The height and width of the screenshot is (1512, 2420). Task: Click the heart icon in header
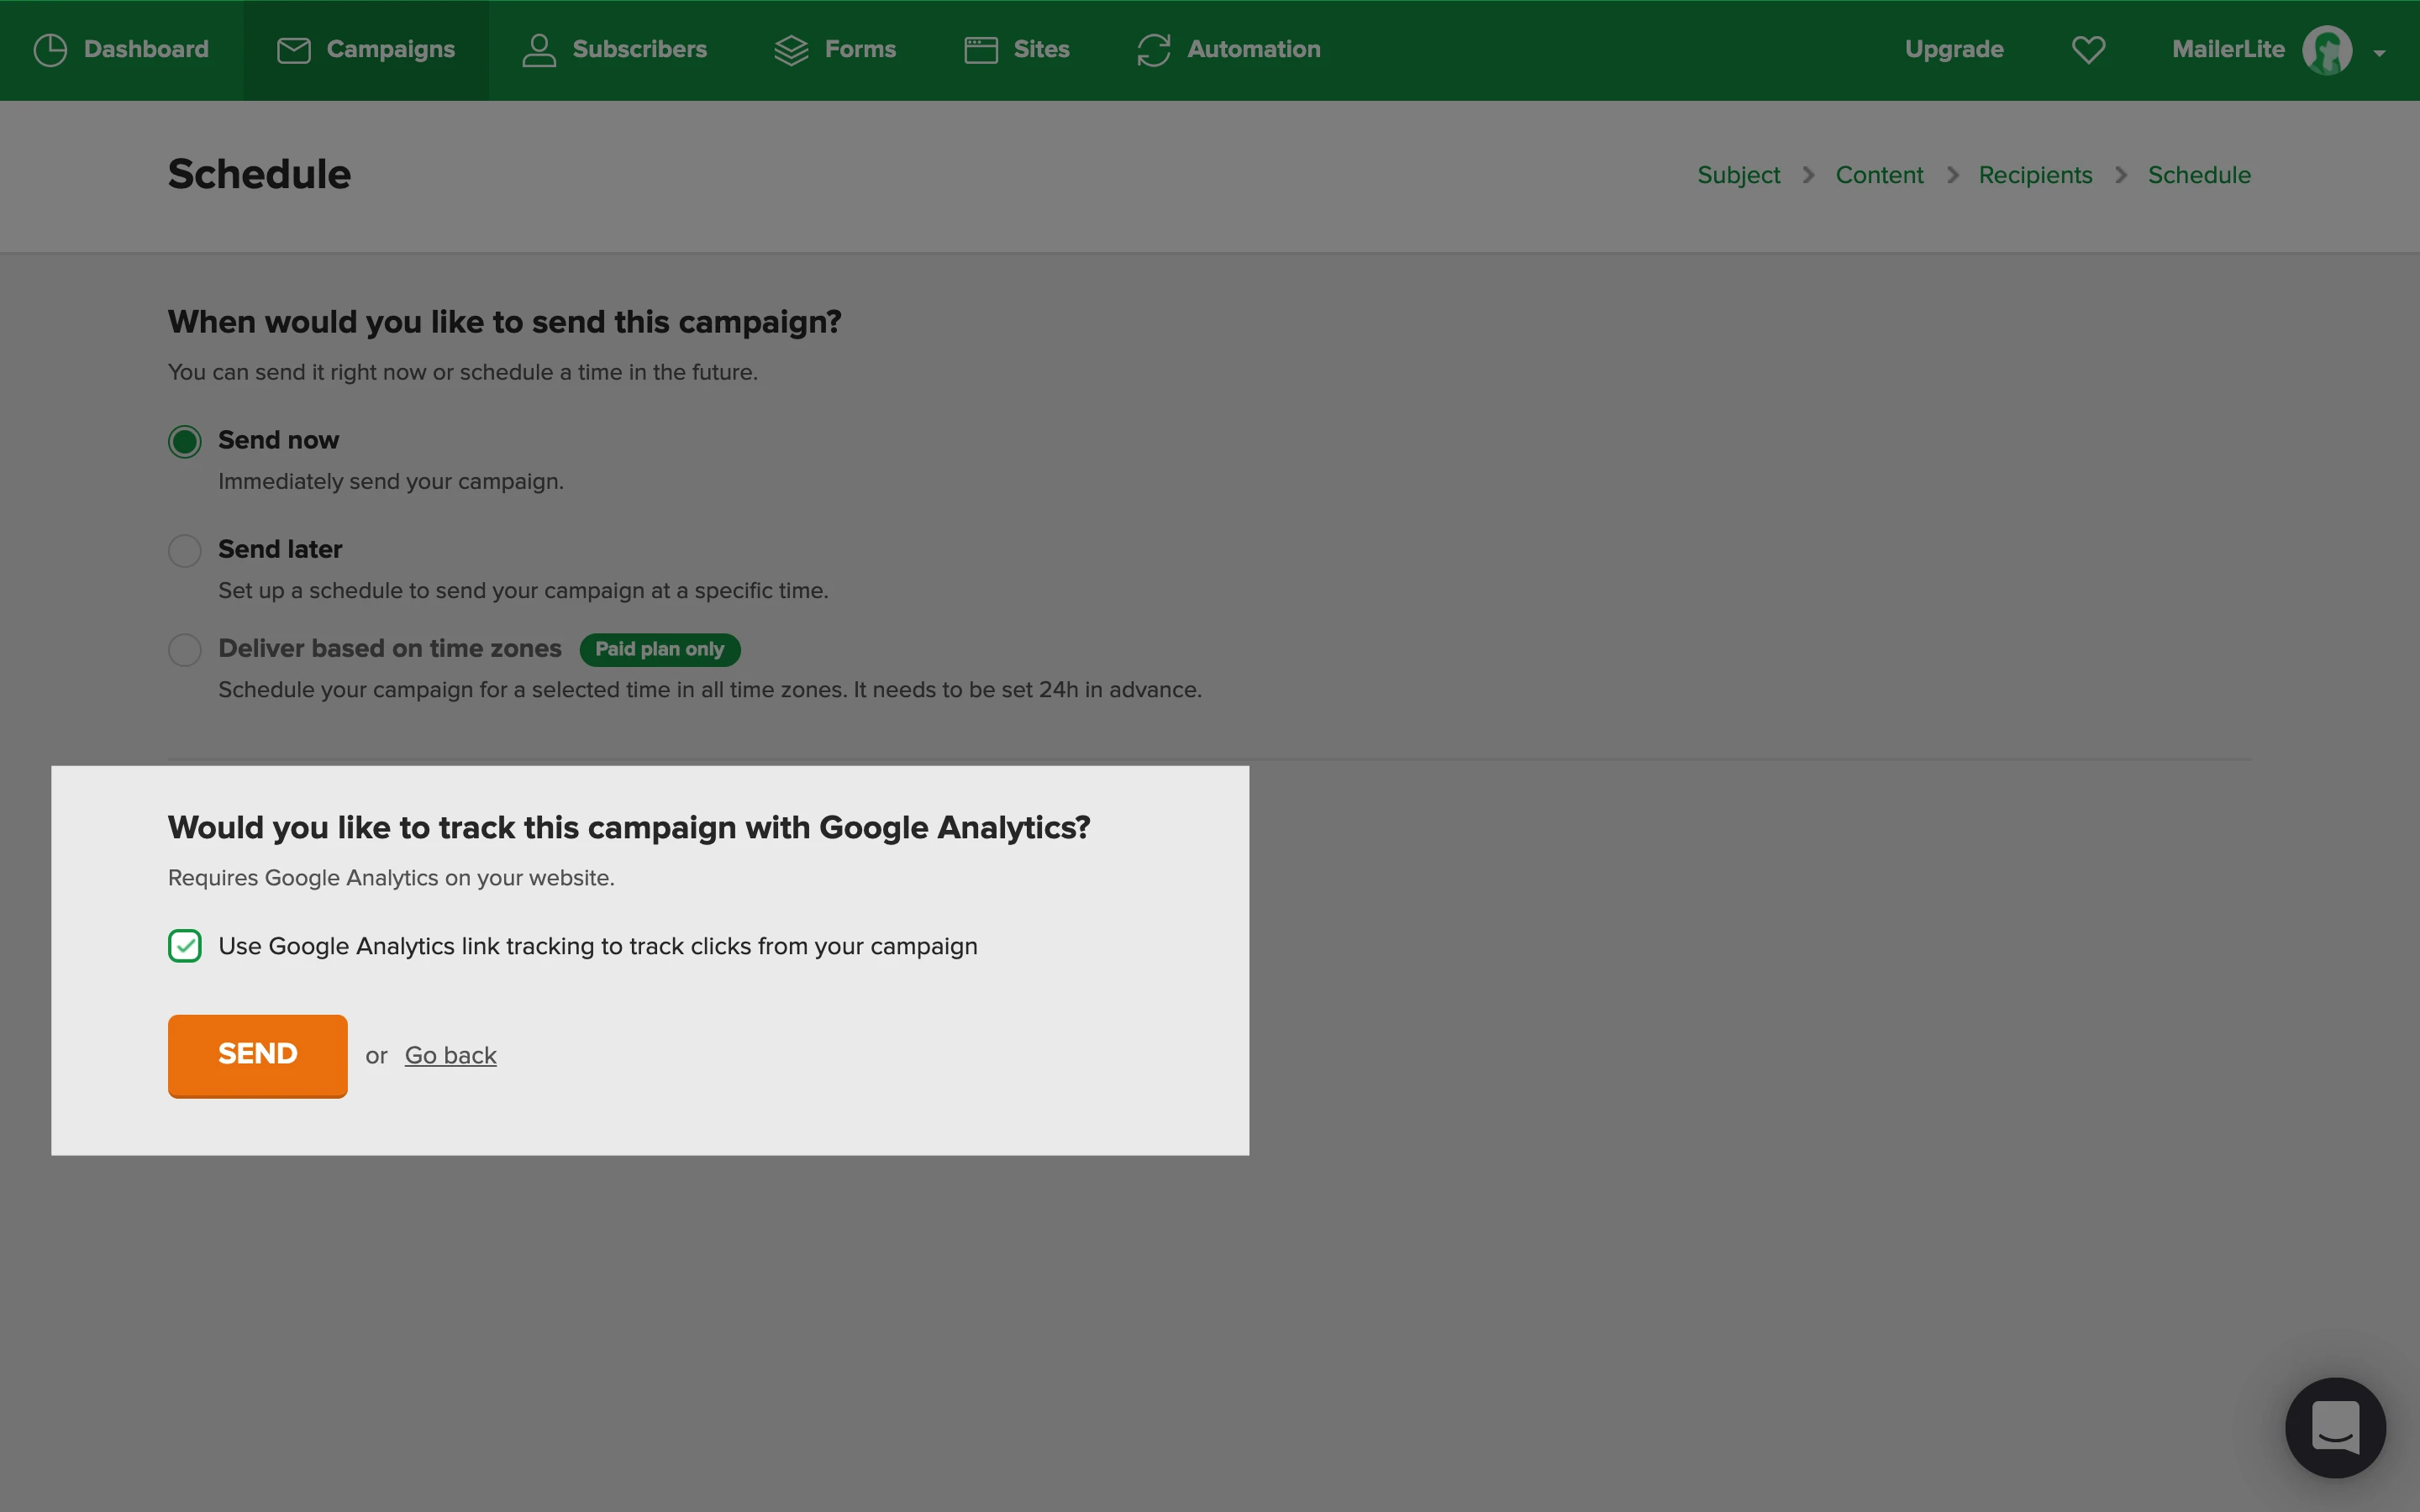coord(2088,50)
